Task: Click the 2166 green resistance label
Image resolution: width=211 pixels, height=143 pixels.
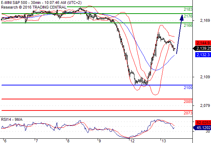Action: click(188, 25)
